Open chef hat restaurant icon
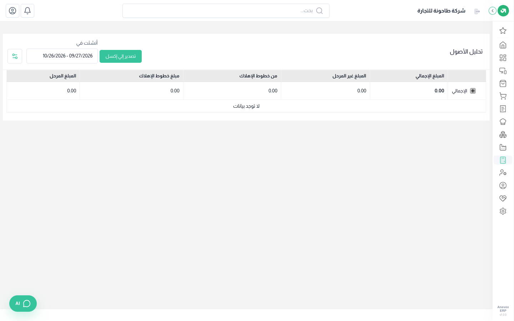 tap(503, 122)
